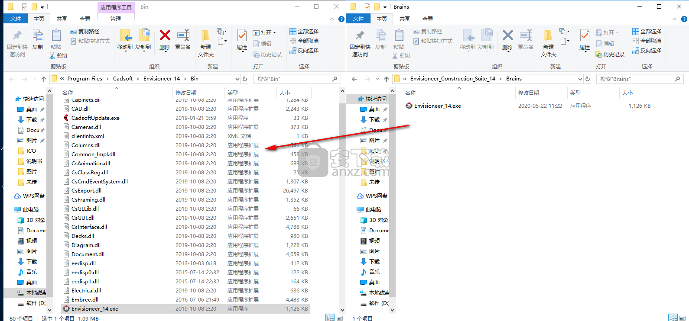Screen dimensions: 689x321
Task: Collapse the ribbon in Brains window
Action: (675, 19)
